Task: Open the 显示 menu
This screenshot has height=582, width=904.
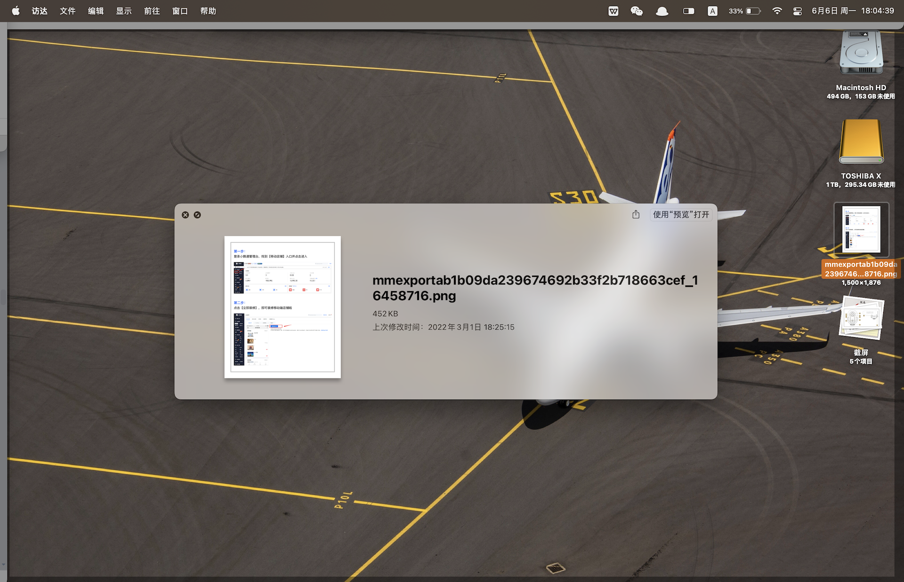Action: [x=124, y=11]
